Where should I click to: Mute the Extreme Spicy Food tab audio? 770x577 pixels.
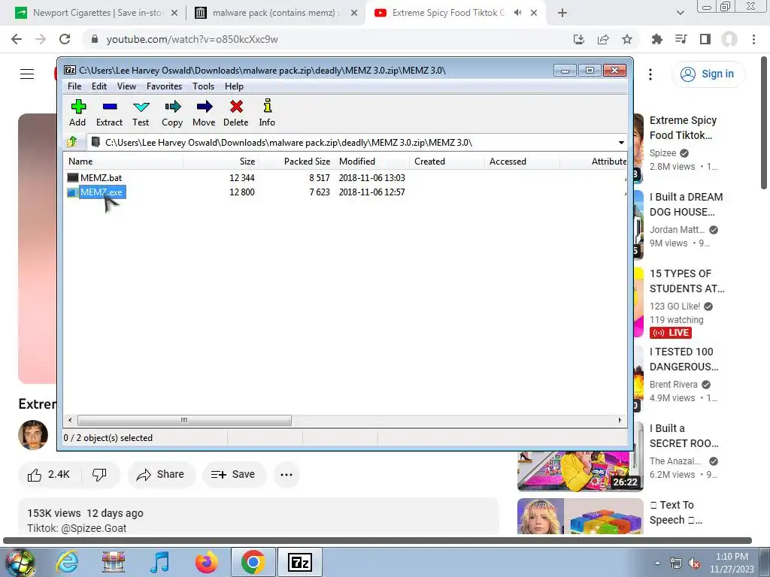click(x=517, y=13)
